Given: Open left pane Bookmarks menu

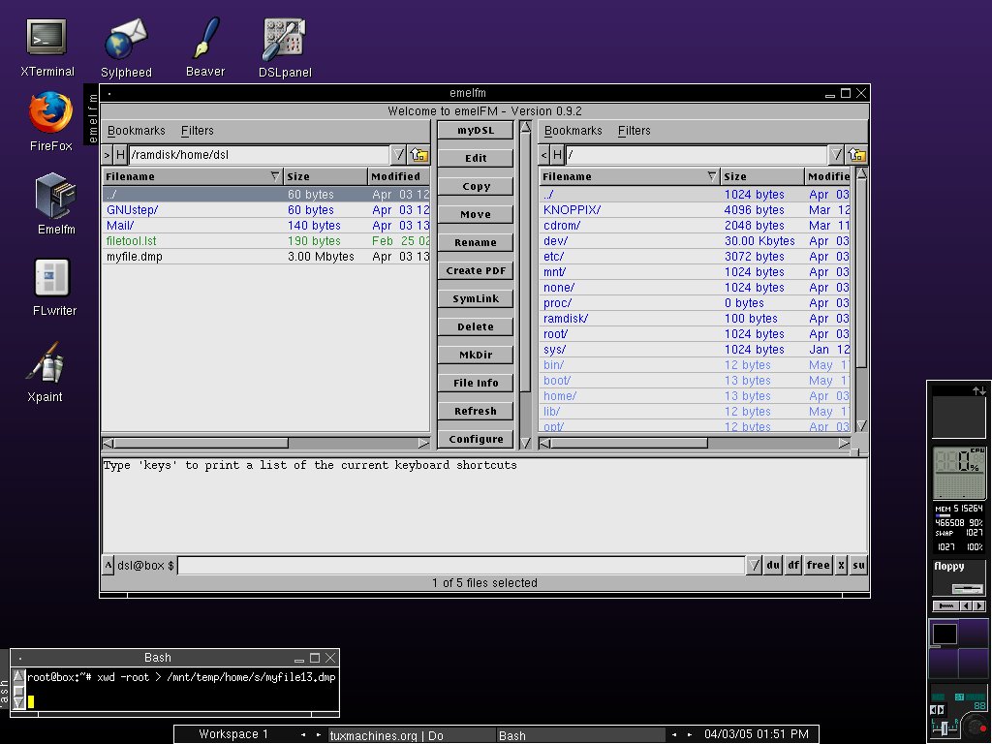Looking at the screenshot, I should (x=136, y=131).
